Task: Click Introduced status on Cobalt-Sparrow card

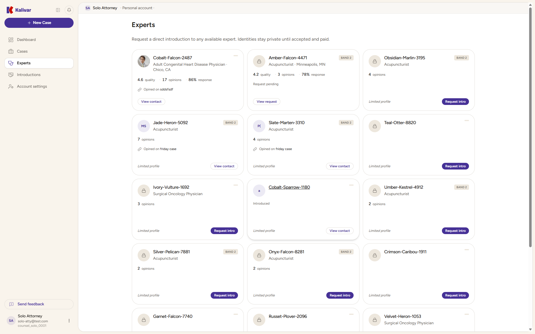Action: 261,203
